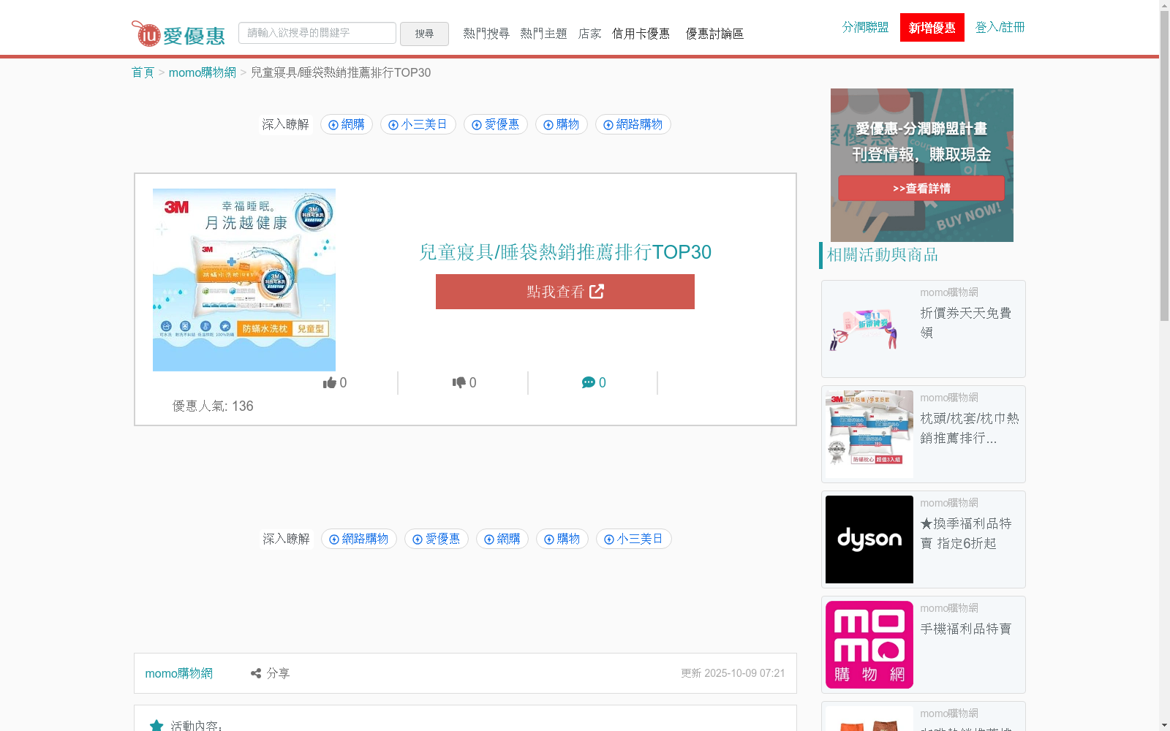Open the 店家 menu item

pos(589,34)
